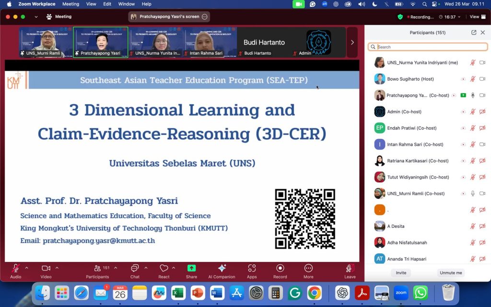Open the Apps icon in toolbar
Viewport: 491px width, 307px height.
[252, 269]
